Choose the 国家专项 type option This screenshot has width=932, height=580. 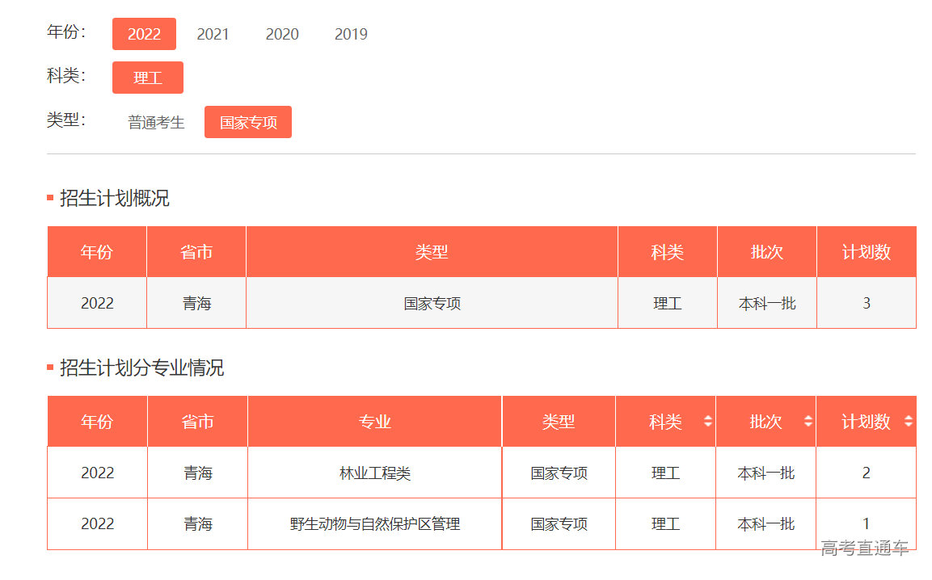248,122
